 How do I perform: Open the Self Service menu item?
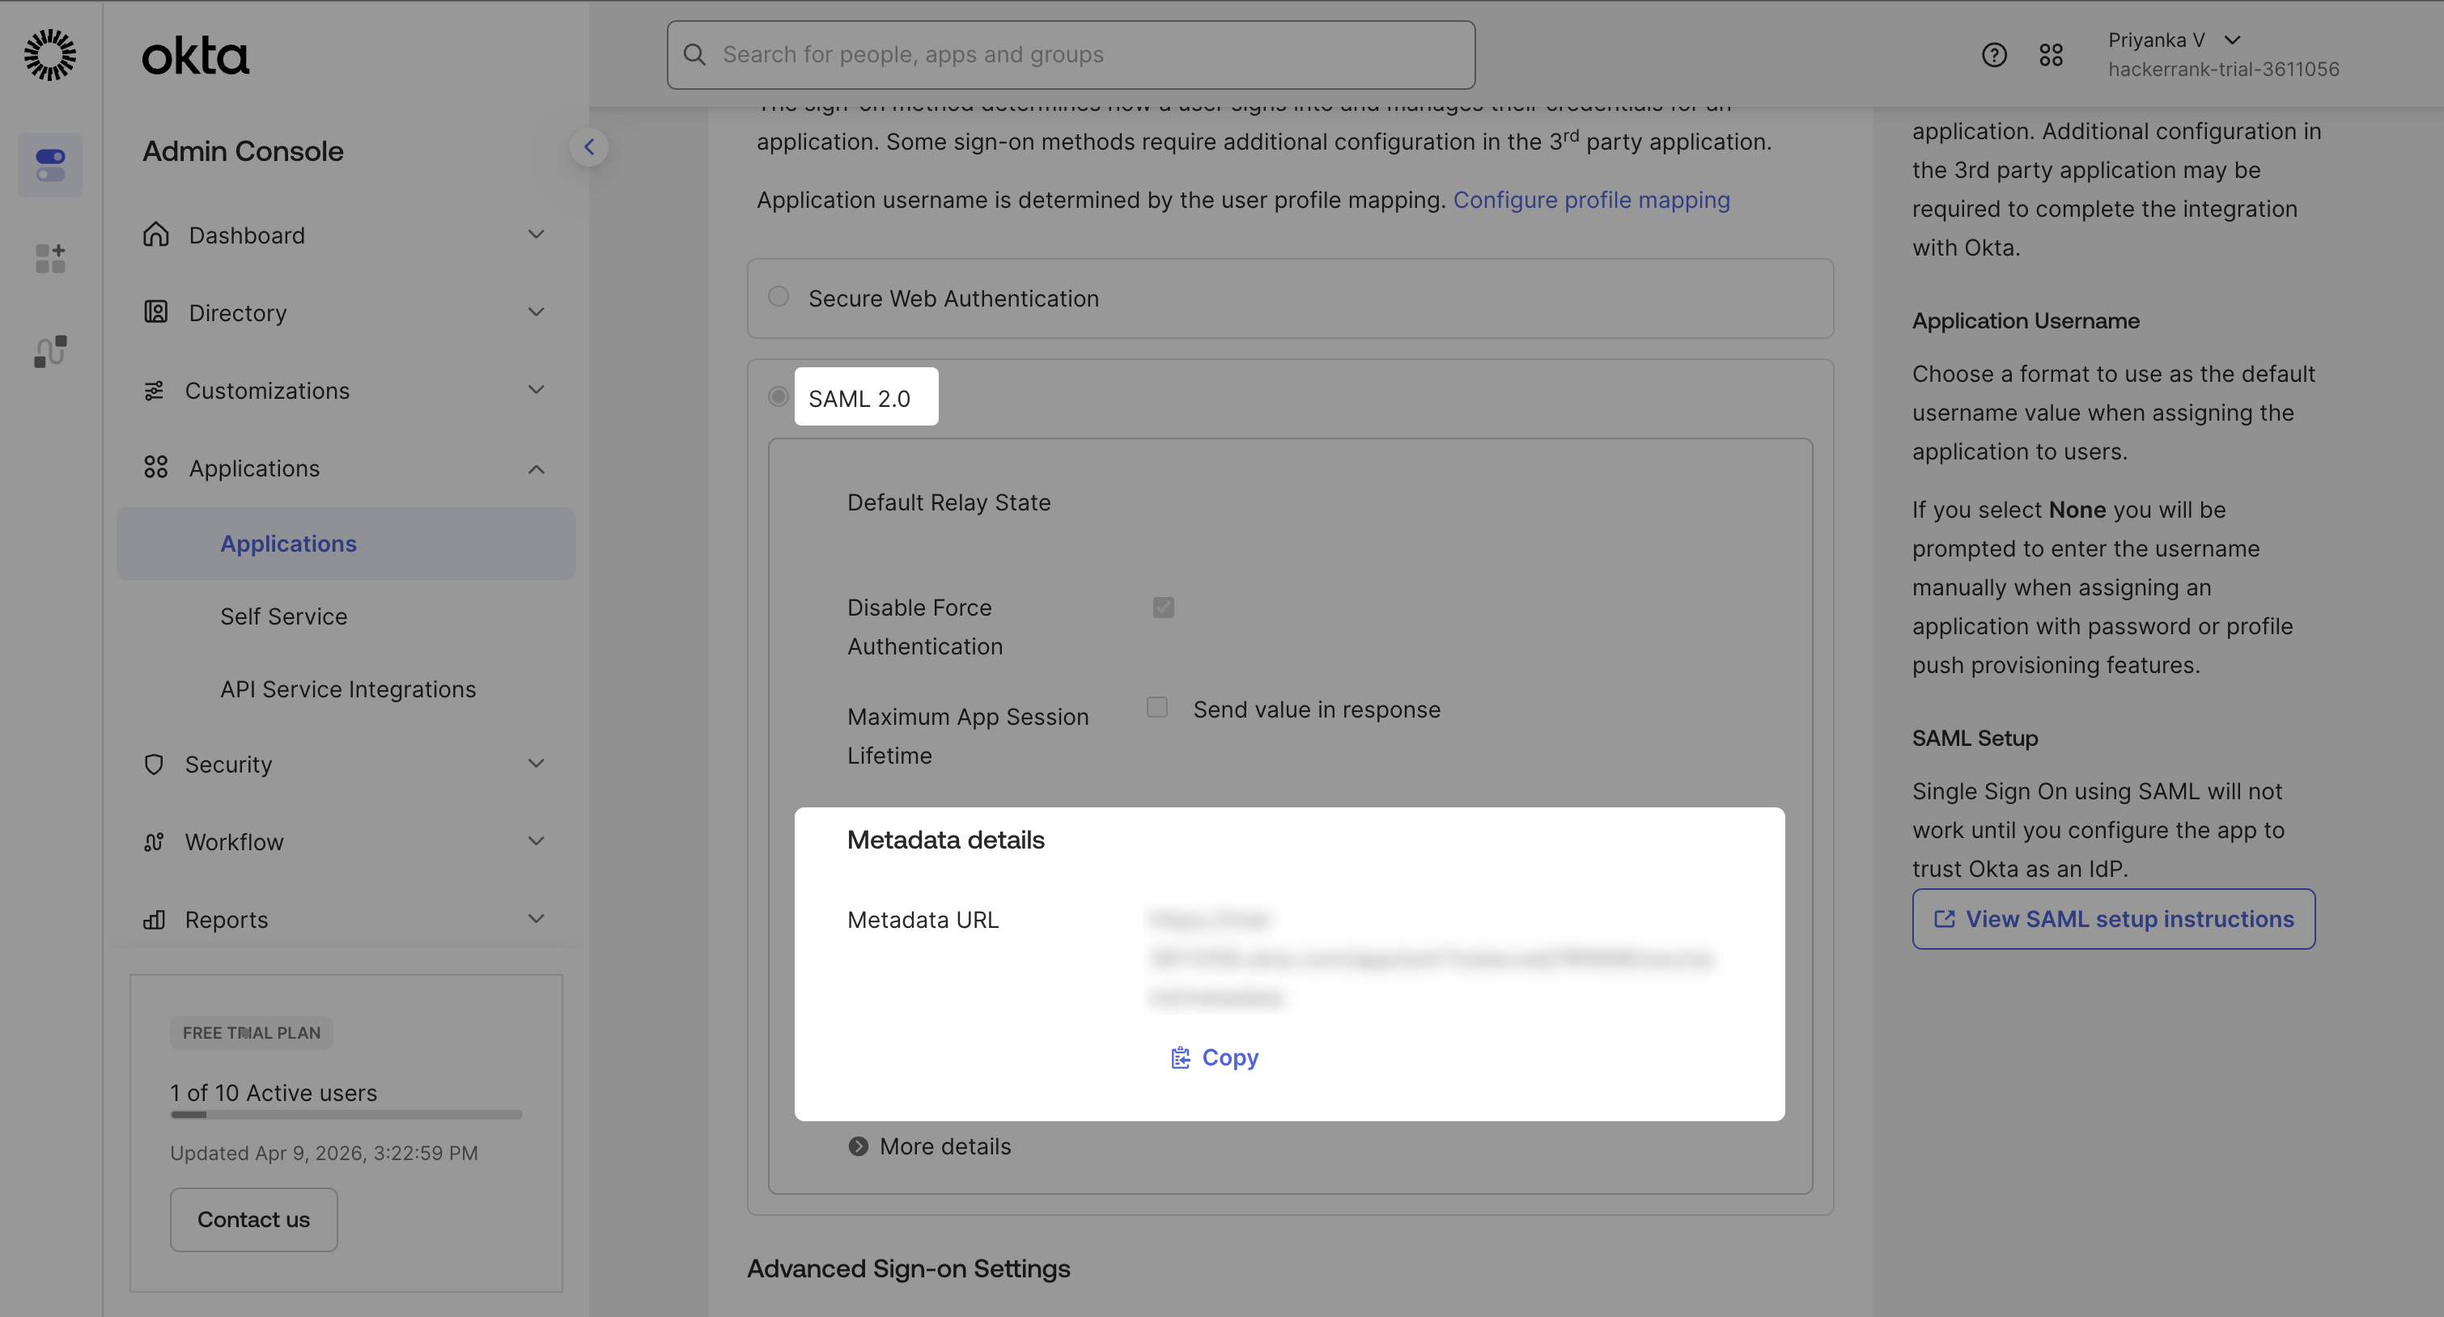284,616
